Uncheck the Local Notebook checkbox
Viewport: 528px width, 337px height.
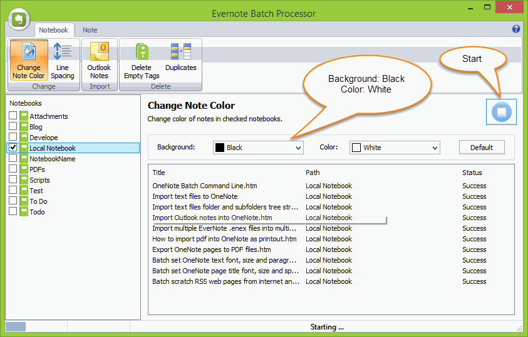click(x=13, y=148)
